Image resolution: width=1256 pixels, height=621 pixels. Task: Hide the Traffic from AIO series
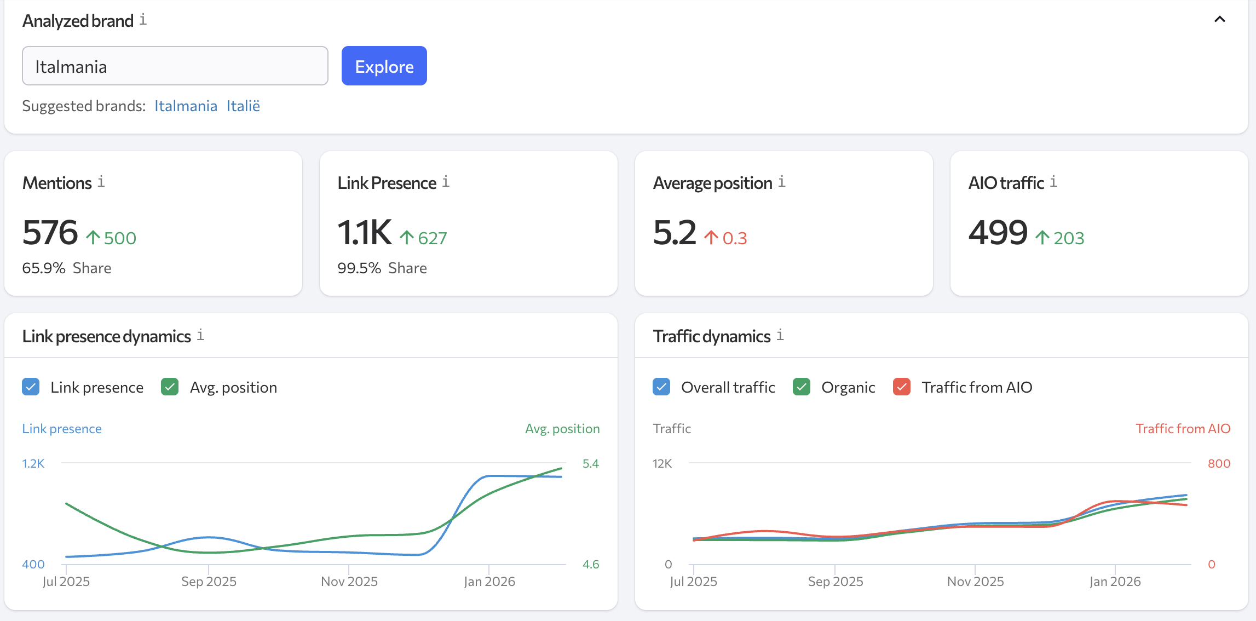[x=902, y=387]
